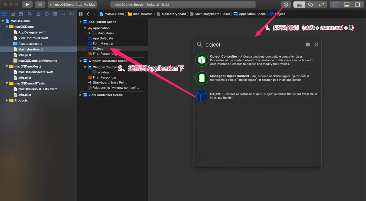
Task: Show the Find navigator magnifier tab
Action: click(30, 14)
